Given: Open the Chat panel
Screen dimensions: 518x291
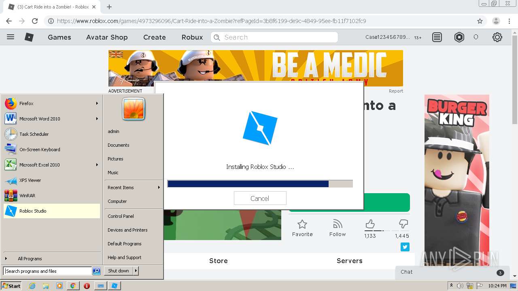Looking at the screenshot, I should 452,272.
